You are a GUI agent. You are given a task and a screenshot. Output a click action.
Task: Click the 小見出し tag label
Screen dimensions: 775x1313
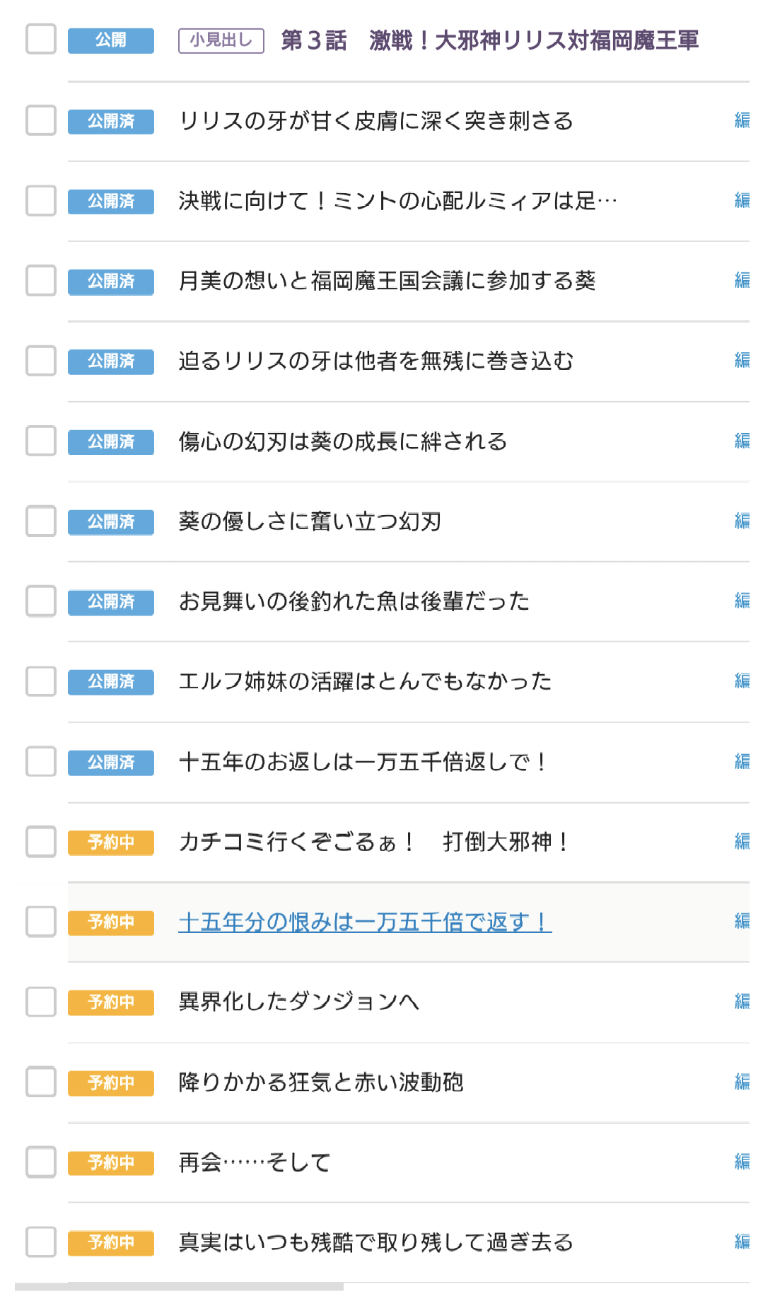[221, 40]
